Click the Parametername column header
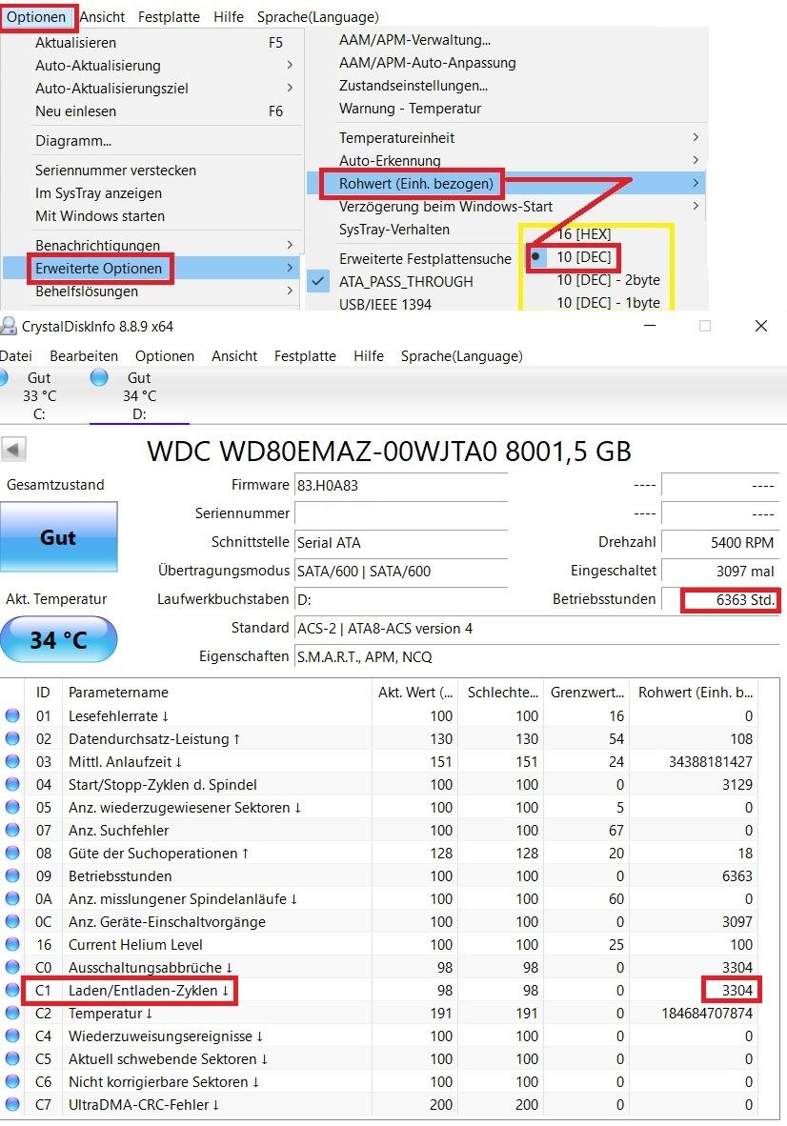The width and height of the screenshot is (787, 1126). [217, 693]
